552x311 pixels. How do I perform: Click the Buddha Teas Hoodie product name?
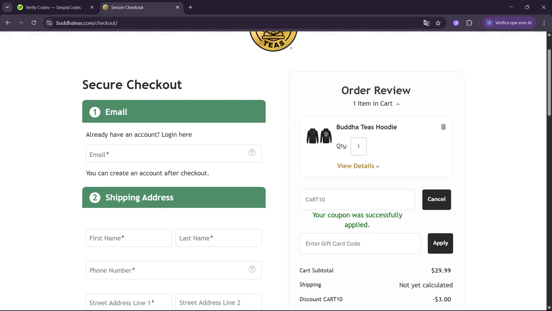[367, 127]
